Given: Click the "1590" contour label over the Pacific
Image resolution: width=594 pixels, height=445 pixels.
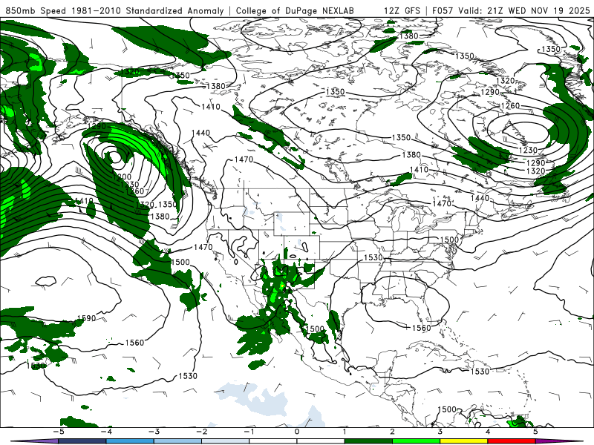Looking at the screenshot, I should 86,318.
